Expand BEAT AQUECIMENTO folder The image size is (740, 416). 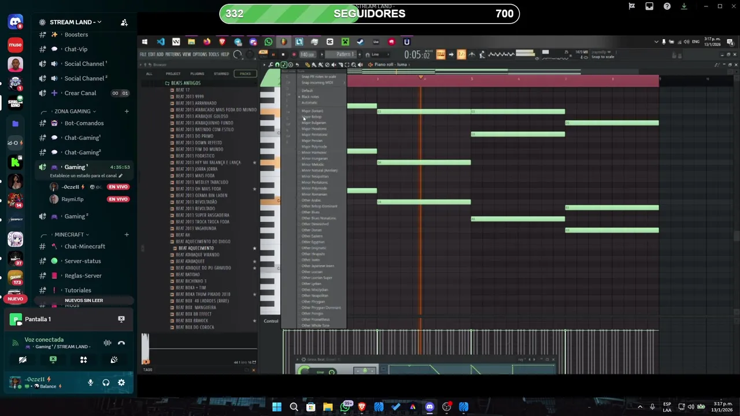(195, 248)
